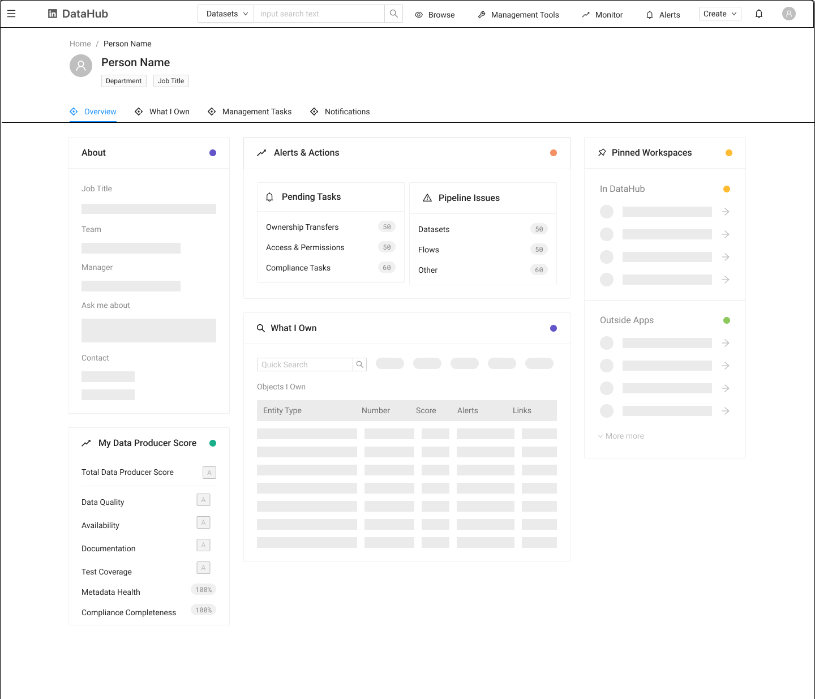Open Alerts in the top navigation

[663, 15]
